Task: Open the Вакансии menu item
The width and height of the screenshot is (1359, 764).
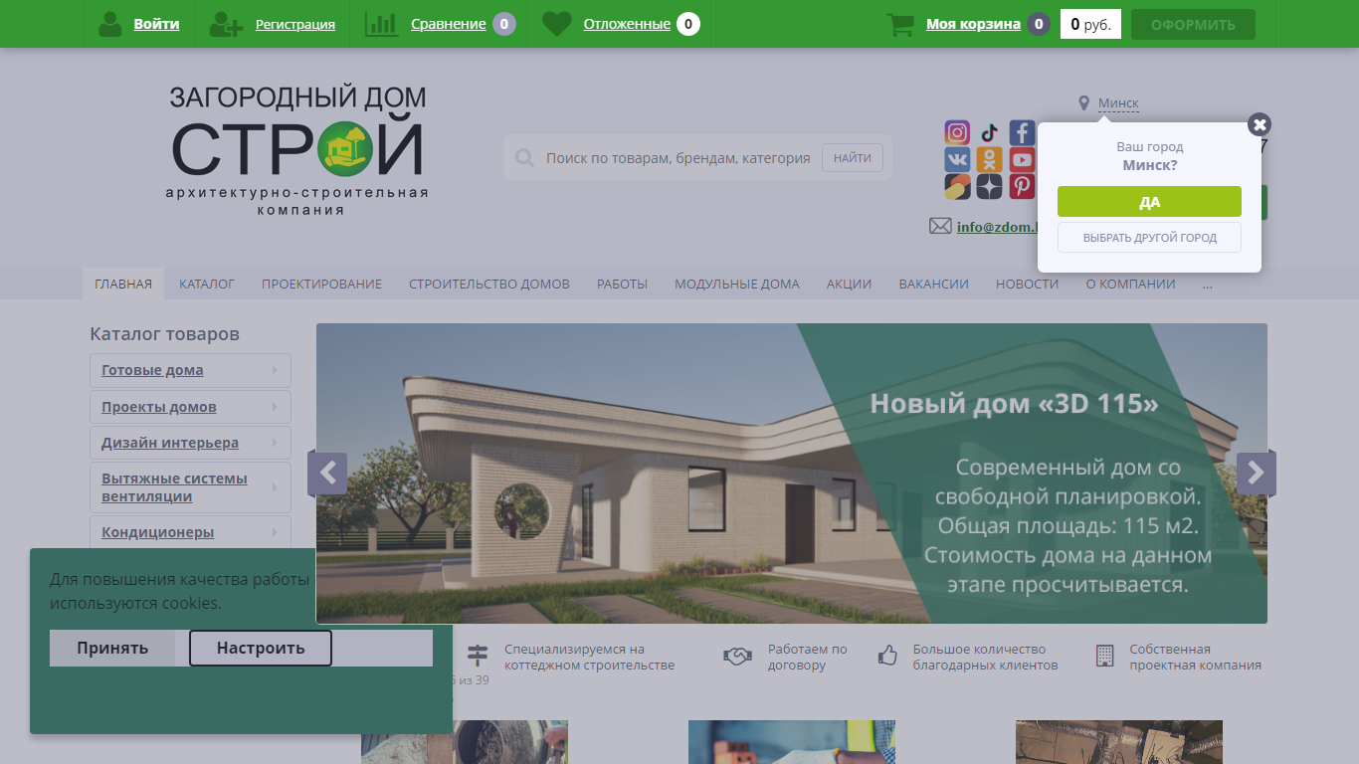Action: (x=933, y=284)
